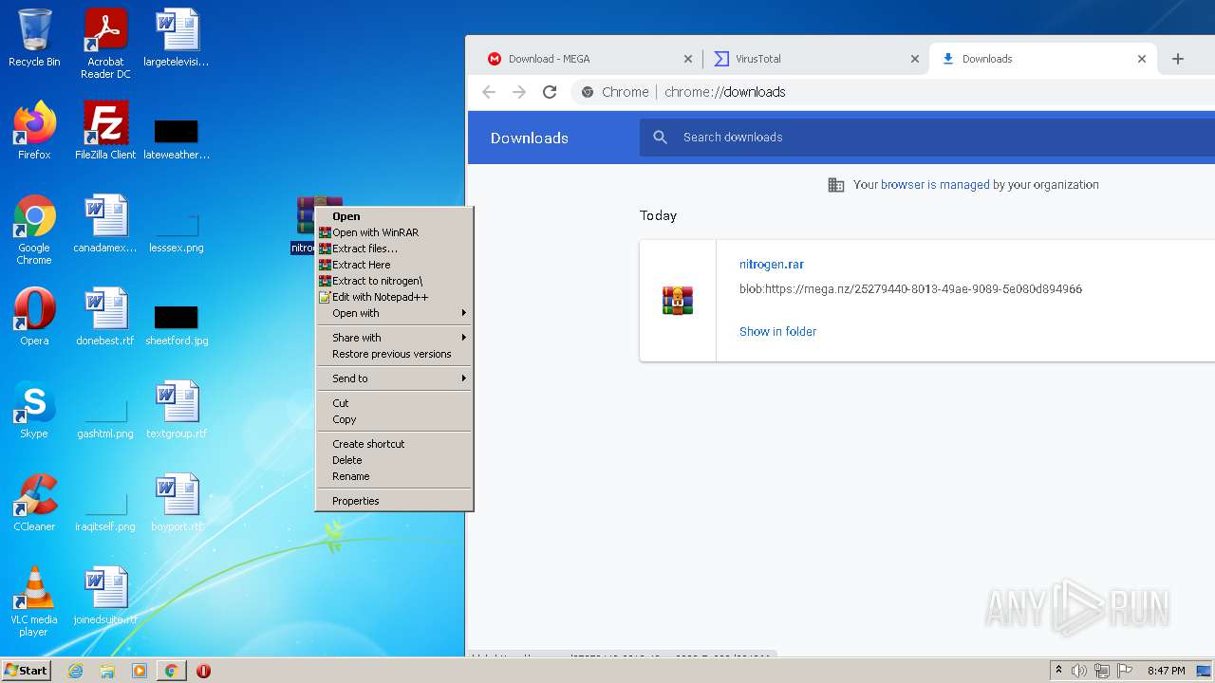Viewport: 1215px width, 683px height.
Task: Open FileZilla Client shortcut
Action: tap(105, 131)
